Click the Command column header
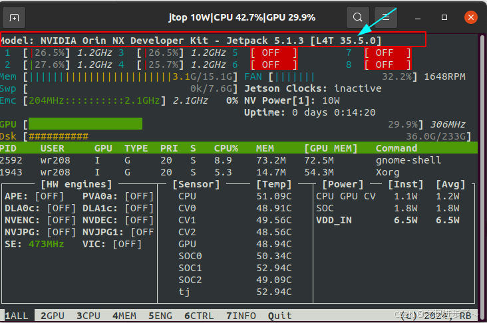The width and height of the screenshot is (487, 323). coord(397,148)
